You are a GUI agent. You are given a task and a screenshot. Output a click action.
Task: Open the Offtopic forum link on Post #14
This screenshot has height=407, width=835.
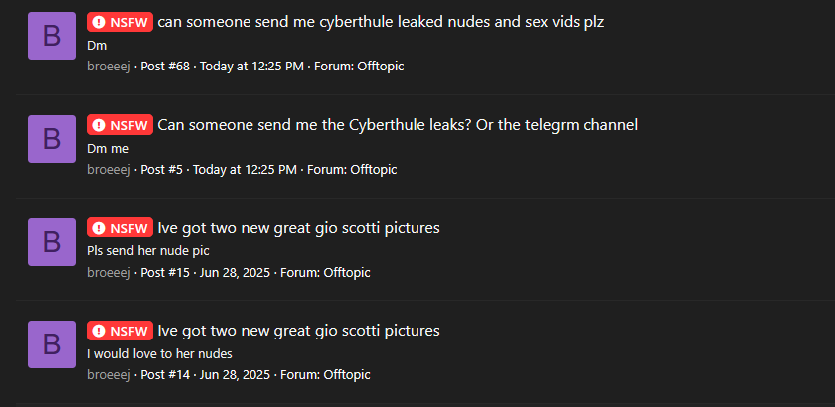(x=347, y=375)
